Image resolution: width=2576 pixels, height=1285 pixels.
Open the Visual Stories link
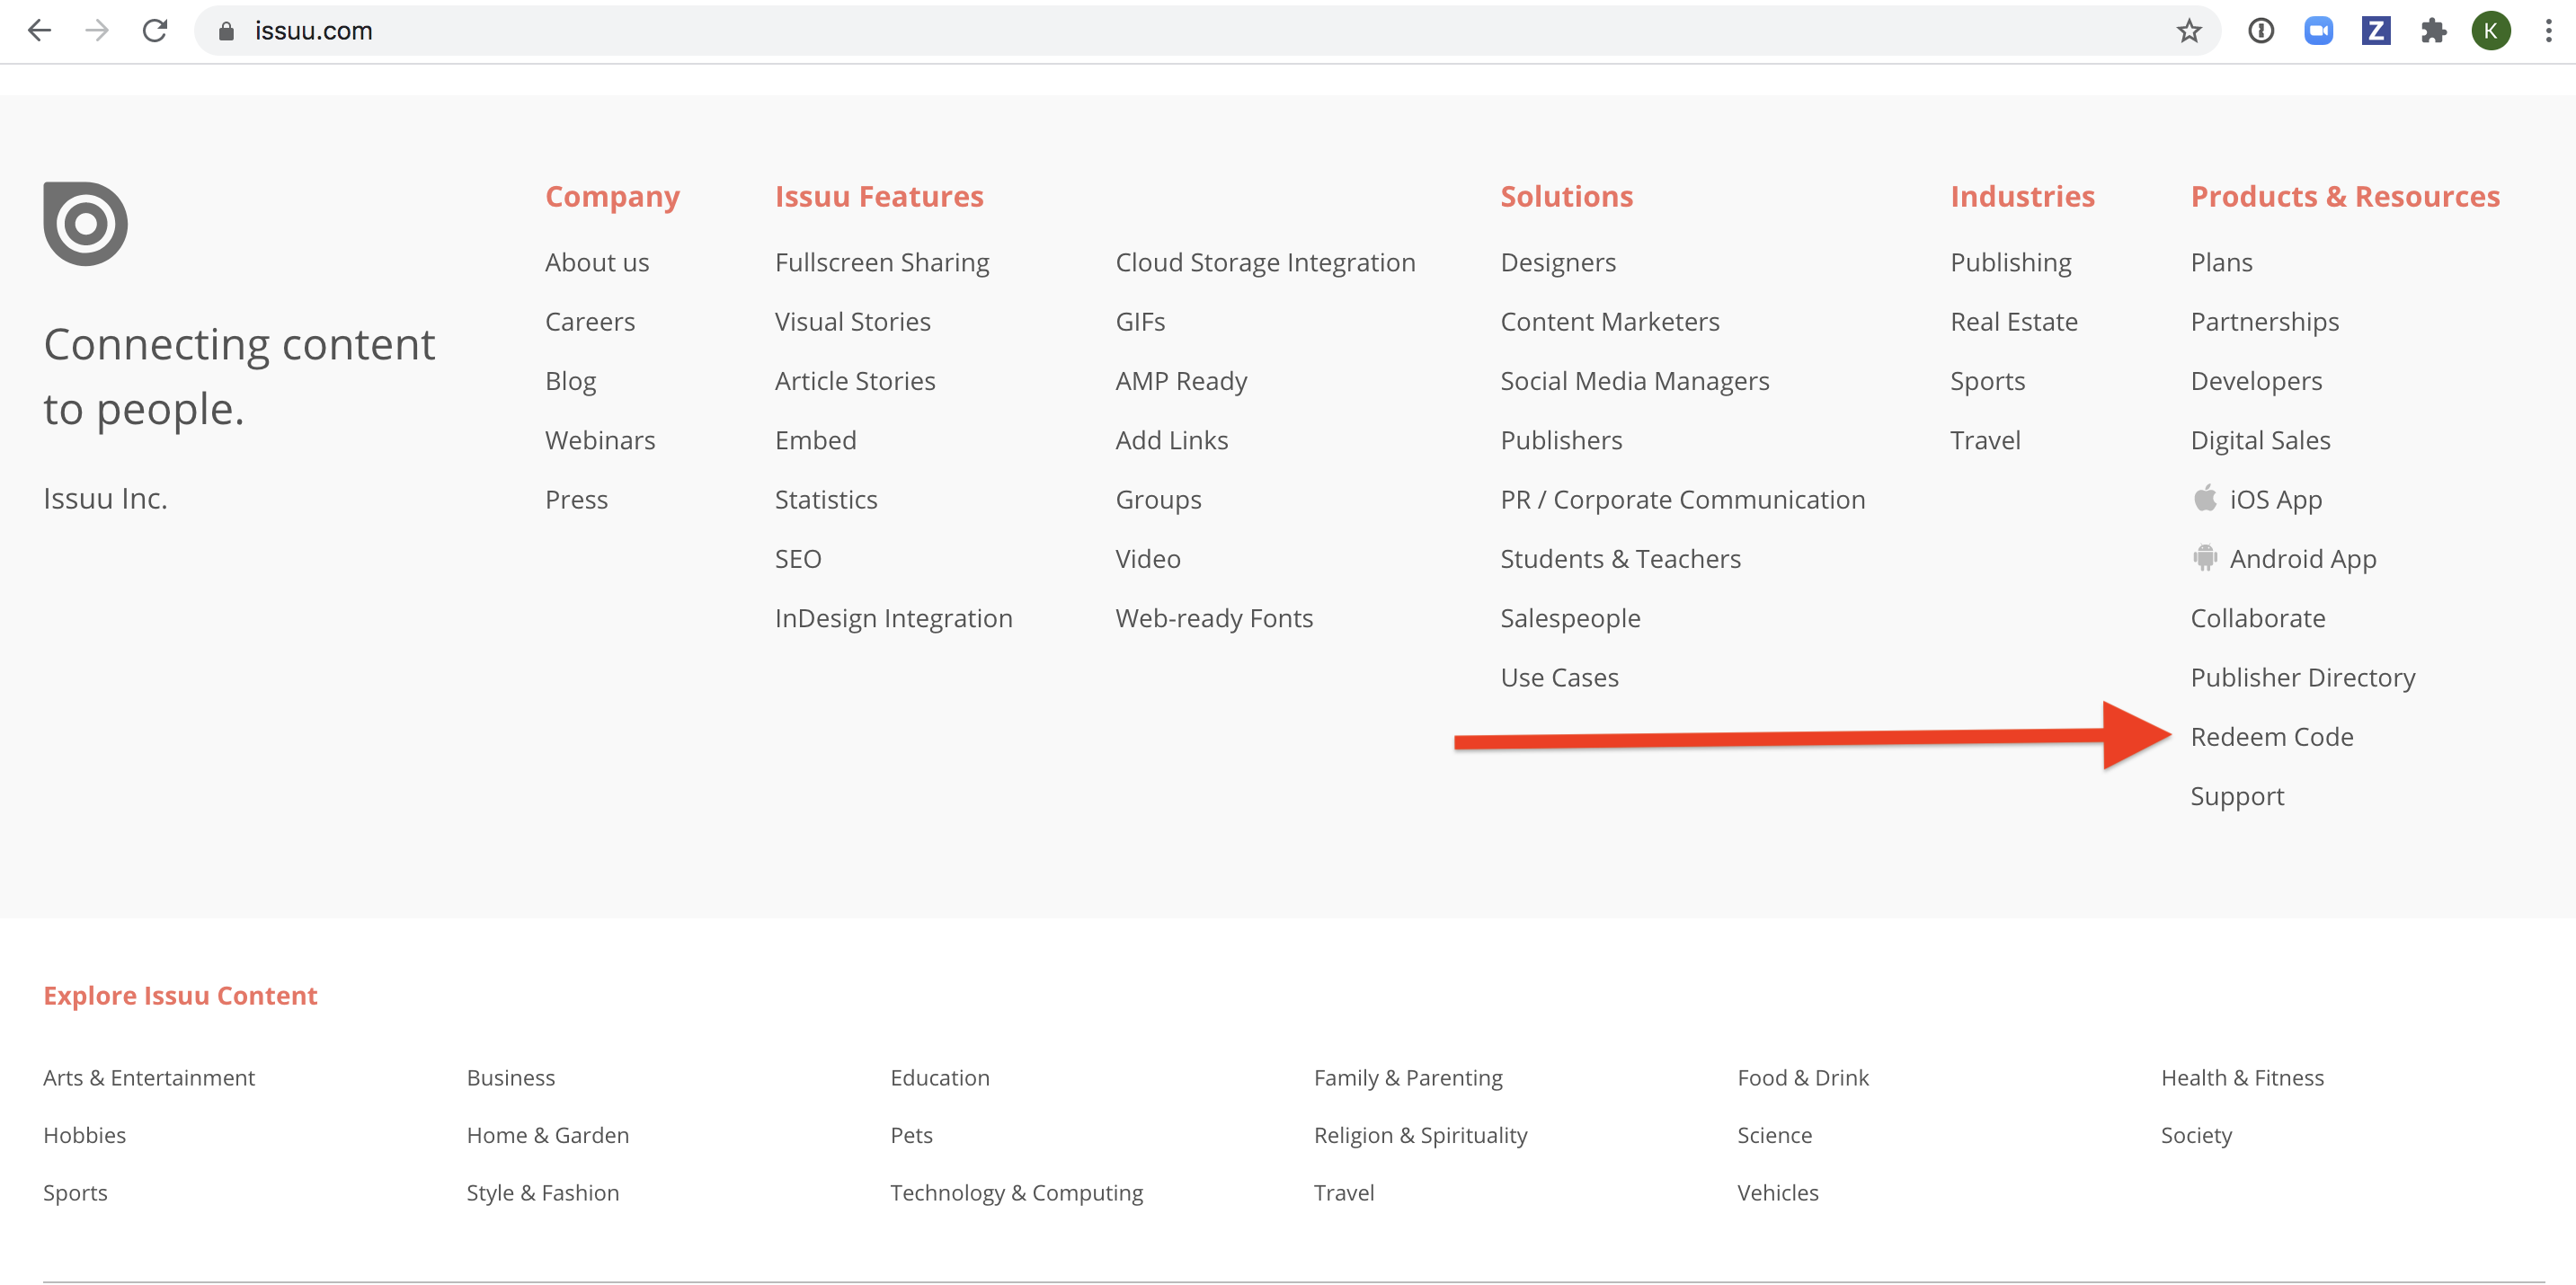(853, 321)
